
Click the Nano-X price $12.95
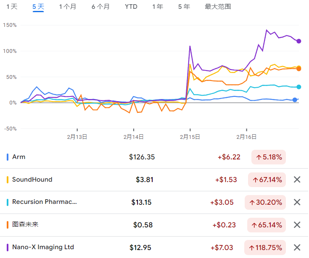[x=140, y=248]
